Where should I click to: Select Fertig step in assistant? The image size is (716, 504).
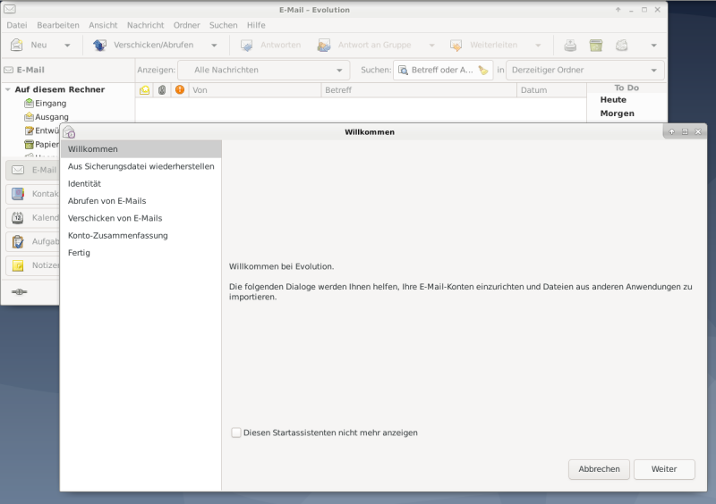click(x=141, y=253)
